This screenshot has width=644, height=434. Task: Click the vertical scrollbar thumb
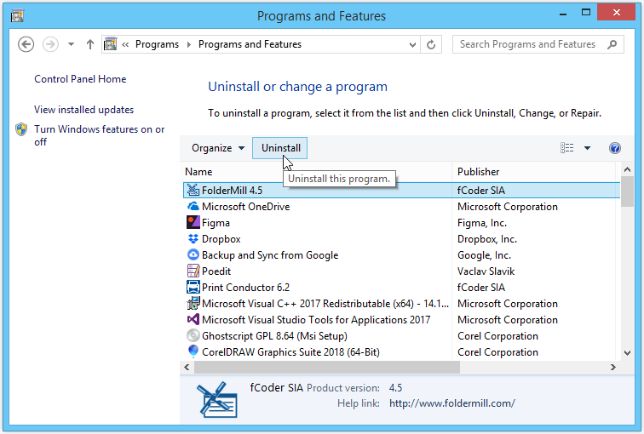627,191
